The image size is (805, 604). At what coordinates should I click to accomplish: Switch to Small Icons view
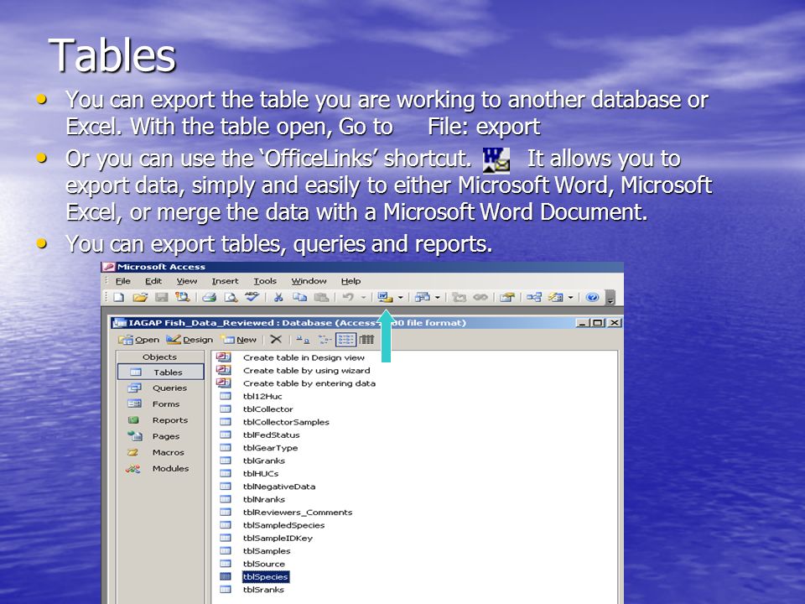point(325,340)
